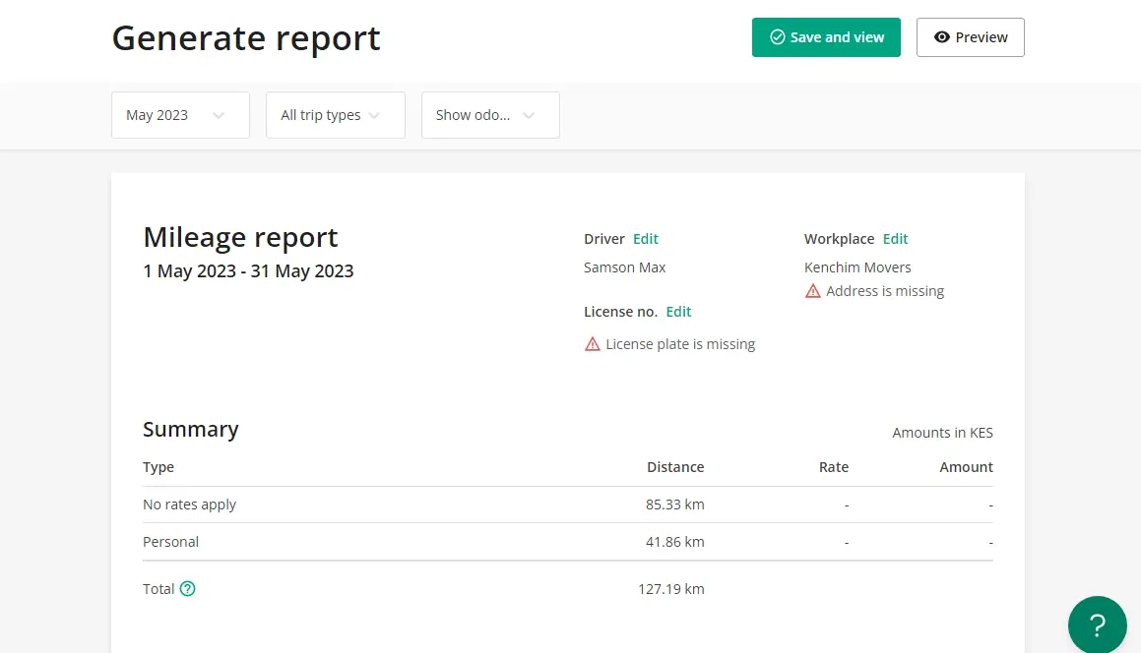Image resolution: width=1141 pixels, height=653 pixels.
Task: Click the chevron on the trip types selector
Action: coord(375,115)
